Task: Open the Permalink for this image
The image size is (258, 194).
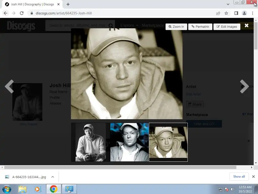Action: coord(200,27)
